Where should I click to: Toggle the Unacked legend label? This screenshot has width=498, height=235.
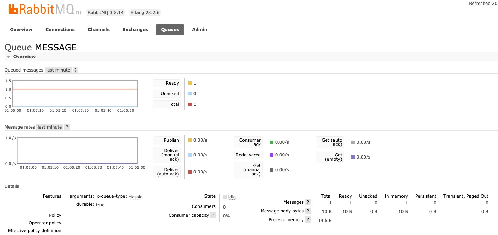coord(167,94)
